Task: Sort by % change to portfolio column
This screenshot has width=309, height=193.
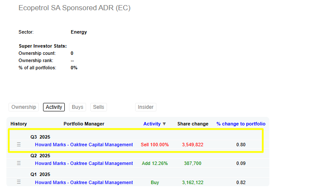Action: click(x=241, y=124)
